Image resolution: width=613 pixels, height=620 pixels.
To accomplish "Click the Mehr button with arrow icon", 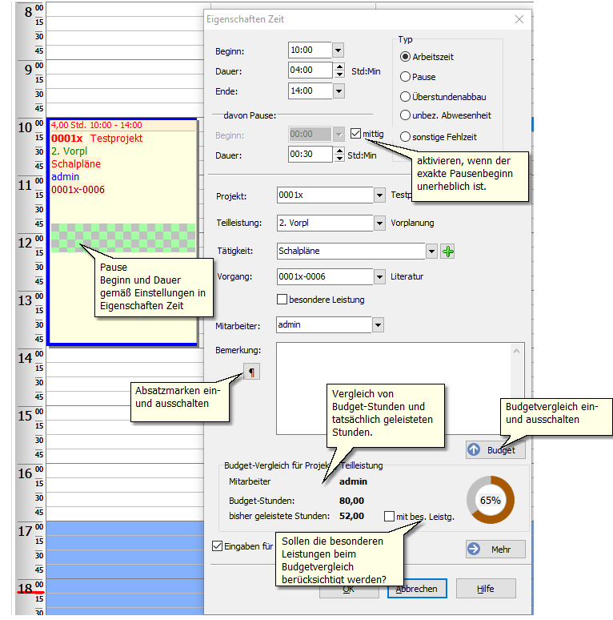I will 495,549.
